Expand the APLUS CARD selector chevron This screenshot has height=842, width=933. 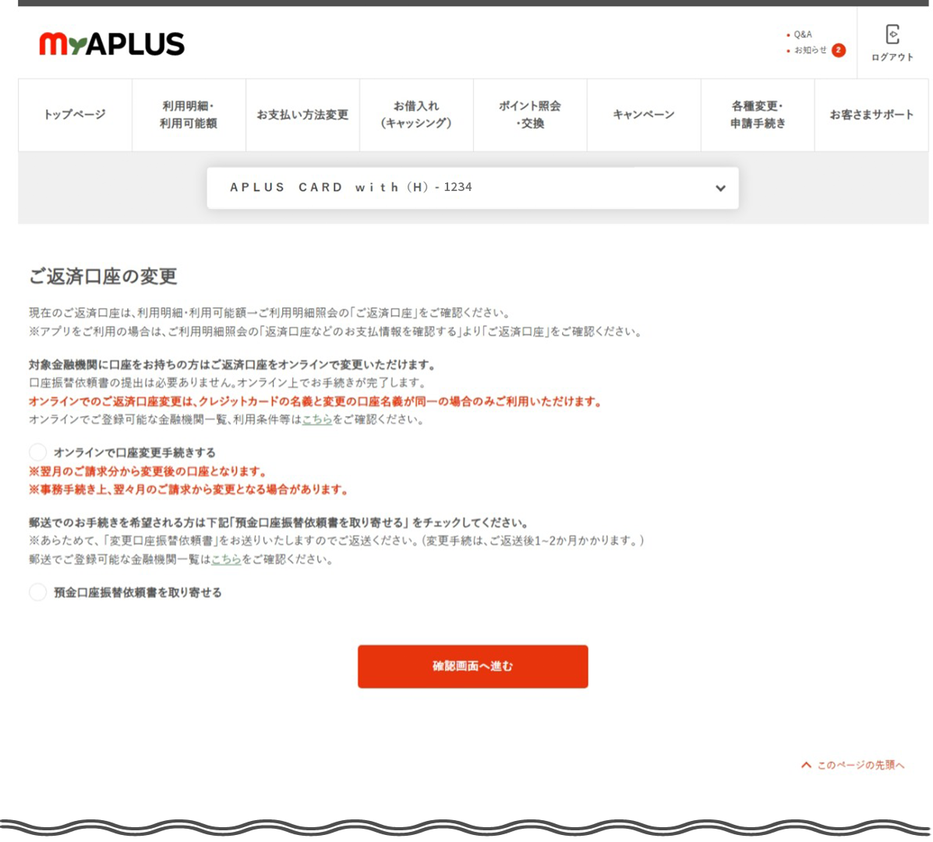(x=720, y=188)
